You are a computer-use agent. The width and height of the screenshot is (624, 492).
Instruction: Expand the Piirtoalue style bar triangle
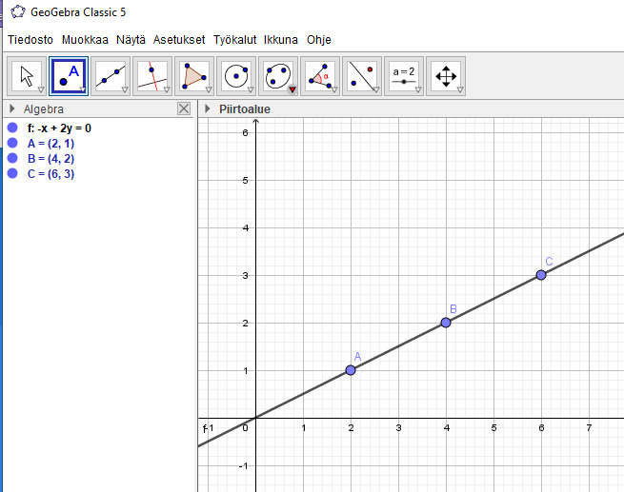click(x=208, y=109)
